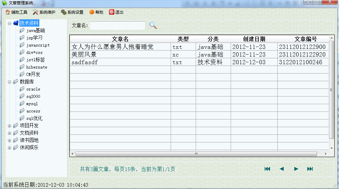
Task: Select the 技术资料 tree label
Action: coord(29,23)
